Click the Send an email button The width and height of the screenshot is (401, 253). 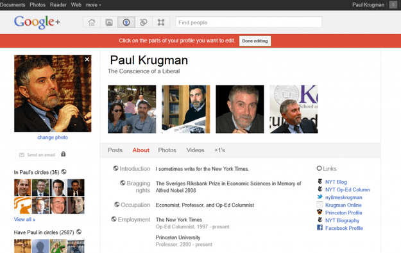[37, 155]
